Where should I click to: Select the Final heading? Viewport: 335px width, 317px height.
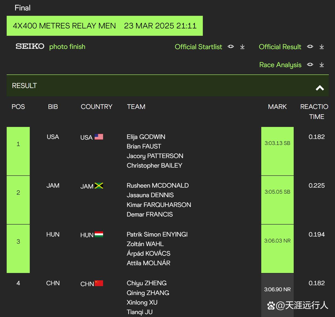22,8
